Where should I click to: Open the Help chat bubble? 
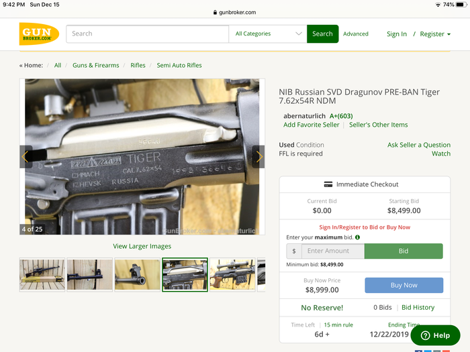pyautogui.click(x=435, y=335)
